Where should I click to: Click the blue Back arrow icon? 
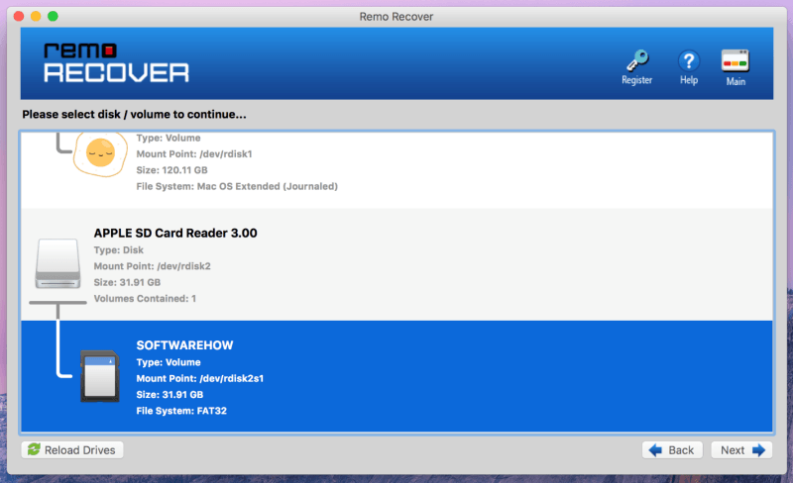(x=655, y=450)
